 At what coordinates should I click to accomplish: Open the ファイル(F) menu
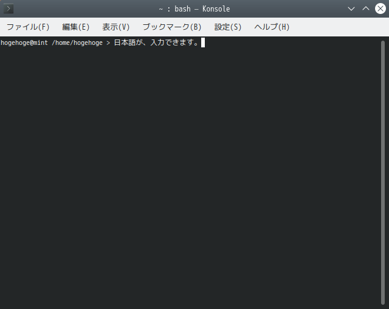(x=28, y=27)
